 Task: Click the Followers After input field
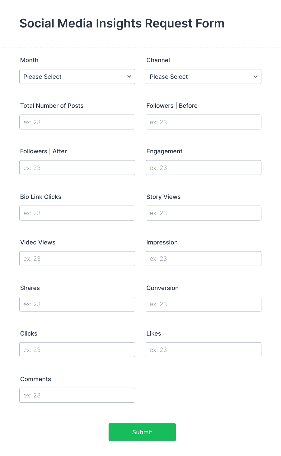click(77, 167)
